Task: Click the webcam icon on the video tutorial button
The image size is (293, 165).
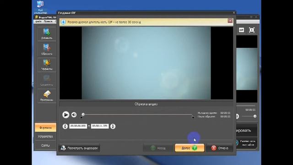Action: click(x=63, y=148)
